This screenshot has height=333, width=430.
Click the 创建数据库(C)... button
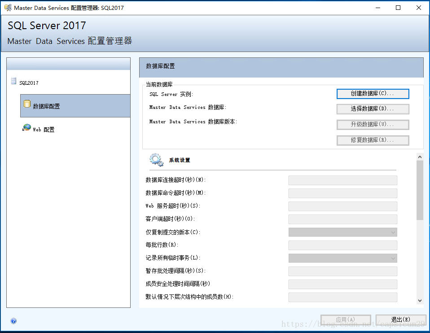[373, 94]
